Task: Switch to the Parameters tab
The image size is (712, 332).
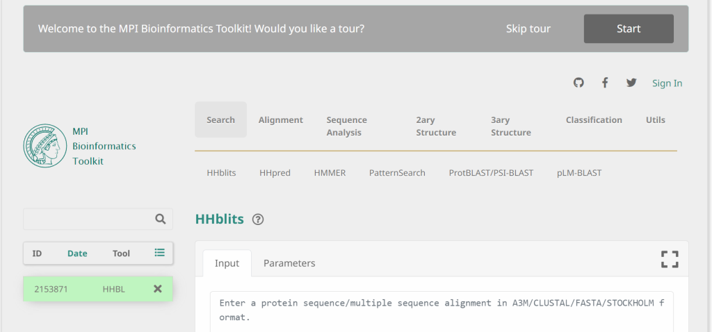Action: click(289, 263)
